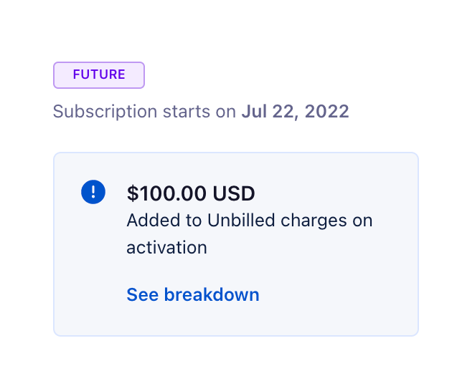This screenshot has height=371, width=452.
Task: Click the word 'activation' in the notice
Action: [167, 248]
